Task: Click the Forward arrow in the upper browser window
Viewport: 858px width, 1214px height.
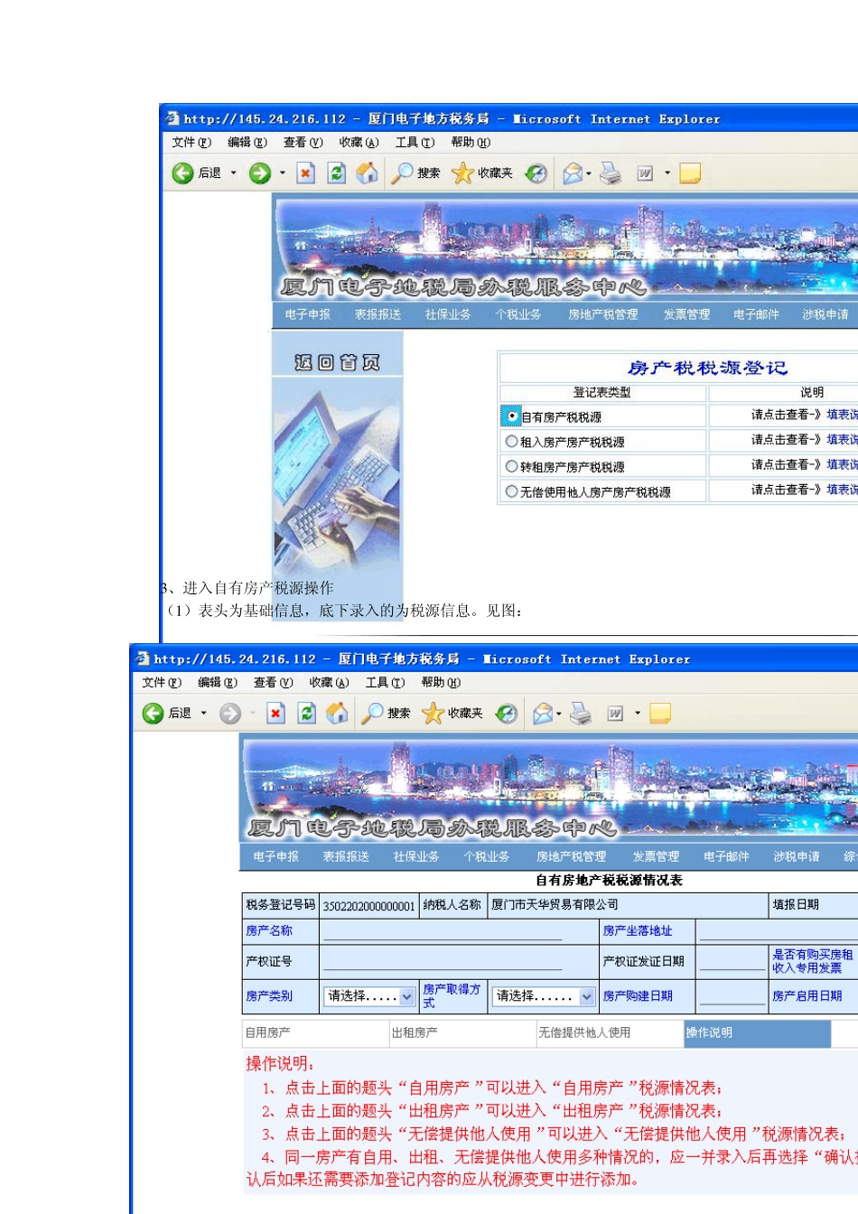Action: (260, 173)
